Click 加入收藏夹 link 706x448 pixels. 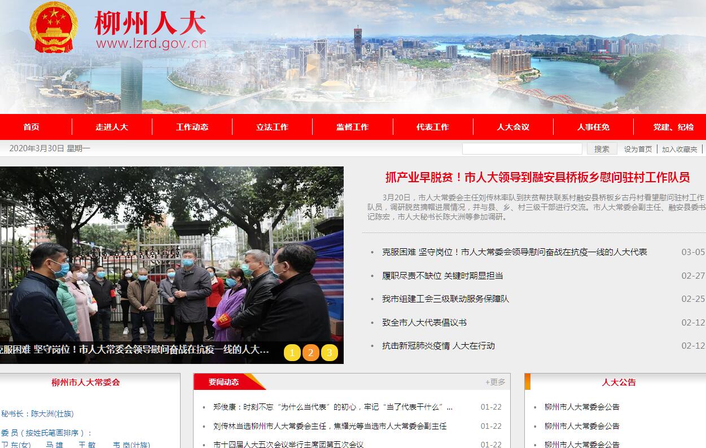(679, 149)
